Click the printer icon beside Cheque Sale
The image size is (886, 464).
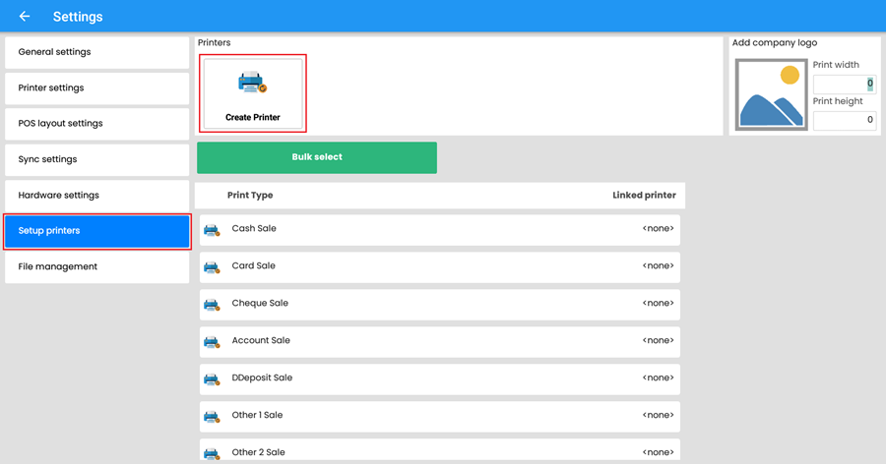[x=212, y=305]
